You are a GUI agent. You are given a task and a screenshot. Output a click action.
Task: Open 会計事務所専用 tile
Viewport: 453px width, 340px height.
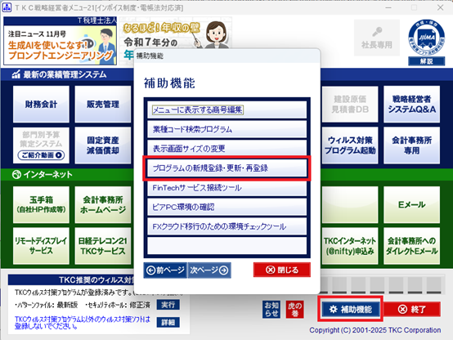click(x=411, y=145)
